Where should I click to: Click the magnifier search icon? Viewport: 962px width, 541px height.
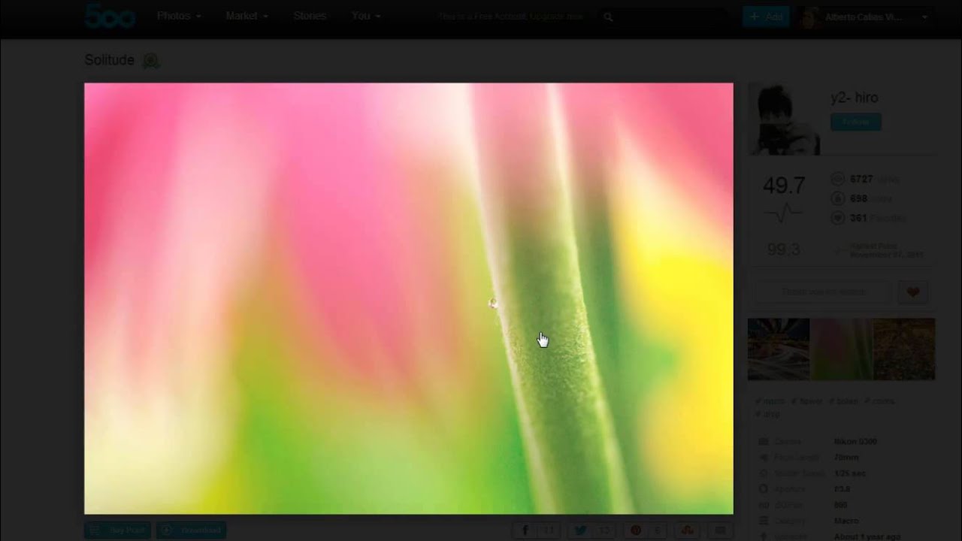pyautogui.click(x=608, y=17)
